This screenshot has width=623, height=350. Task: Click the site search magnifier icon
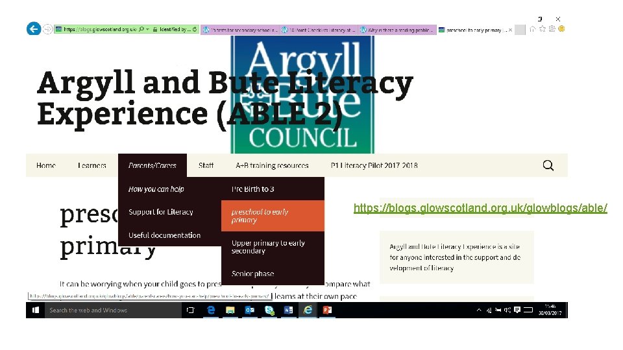point(548,165)
